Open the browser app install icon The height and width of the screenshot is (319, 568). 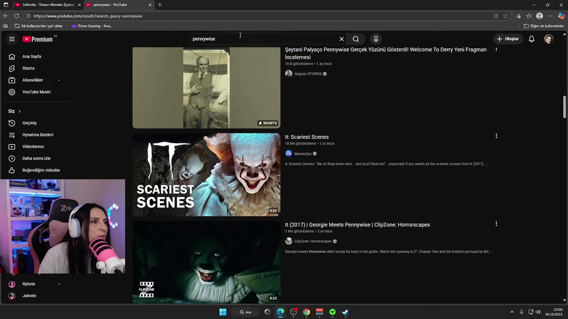[x=496, y=16]
